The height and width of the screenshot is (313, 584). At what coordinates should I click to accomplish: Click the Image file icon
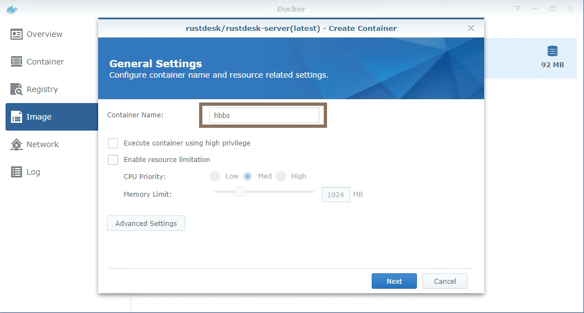tap(17, 117)
